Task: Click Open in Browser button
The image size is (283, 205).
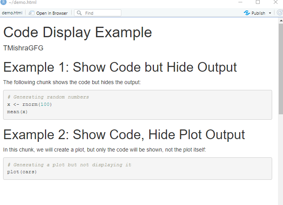Action: tap(48, 13)
